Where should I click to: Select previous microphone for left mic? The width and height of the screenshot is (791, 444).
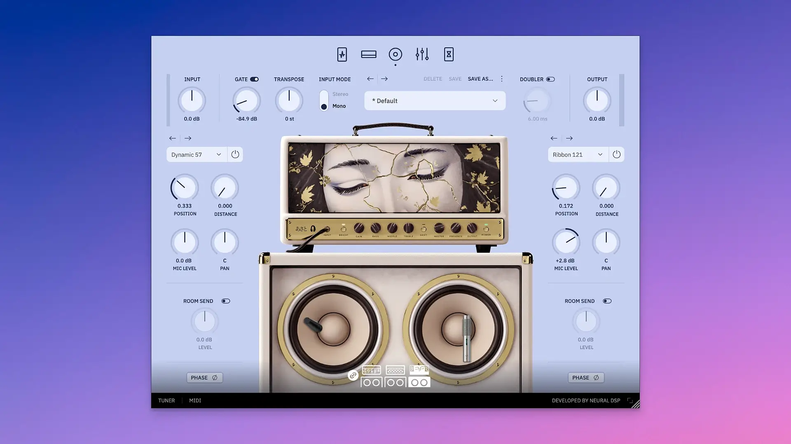pyautogui.click(x=173, y=138)
